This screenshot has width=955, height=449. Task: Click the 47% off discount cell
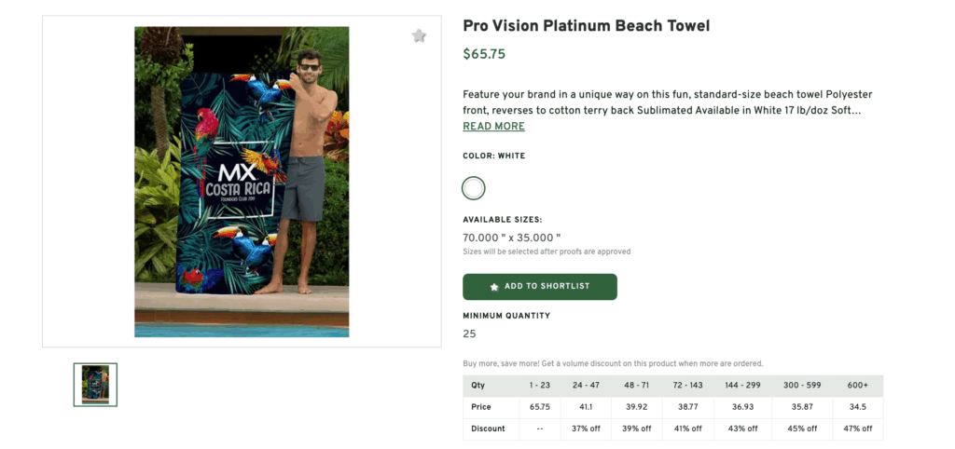858,429
